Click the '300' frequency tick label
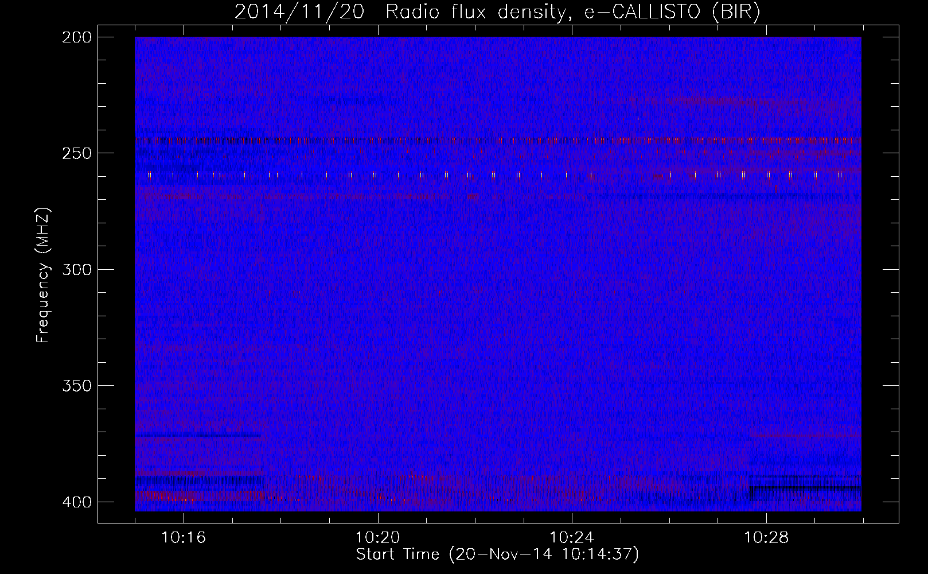The width and height of the screenshot is (928, 574). tap(76, 270)
